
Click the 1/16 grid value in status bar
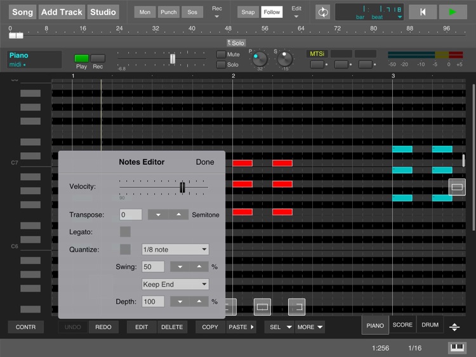414,348
